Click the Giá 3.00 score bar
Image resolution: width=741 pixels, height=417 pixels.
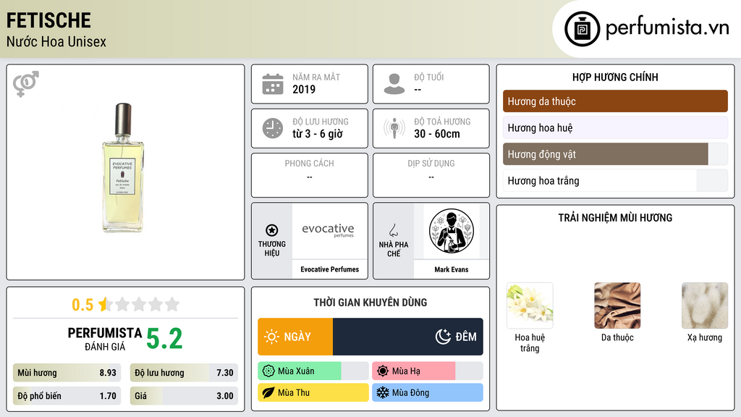pos(184,396)
